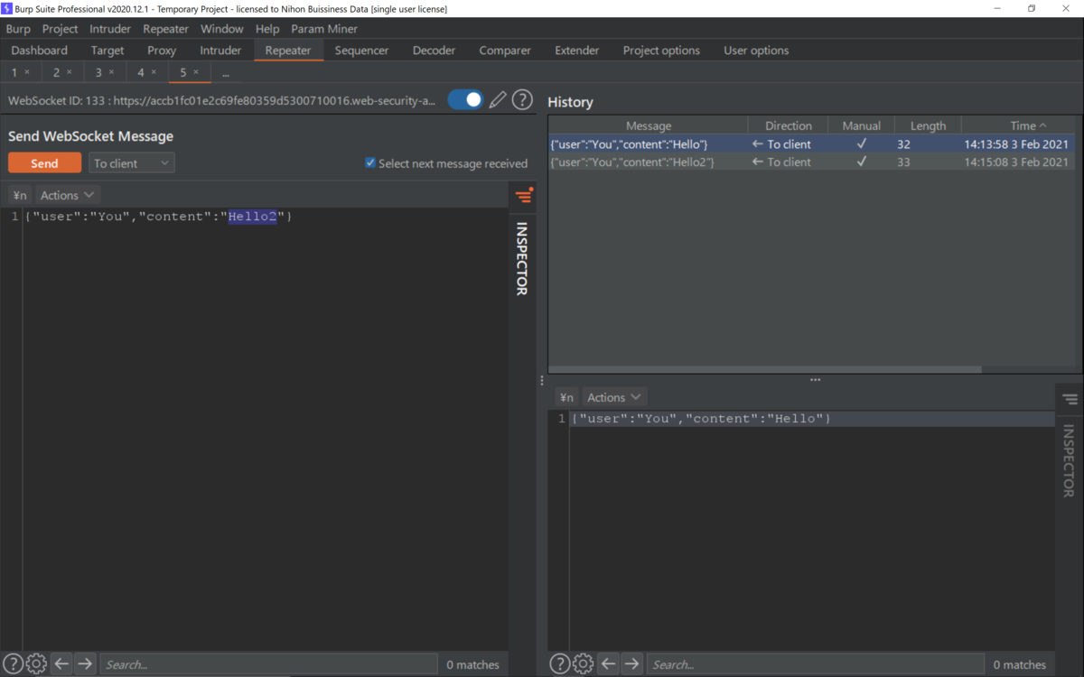Click time 14:13:58 3 Feb 2021
Screen dimensions: 1084x677
[1016, 144]
